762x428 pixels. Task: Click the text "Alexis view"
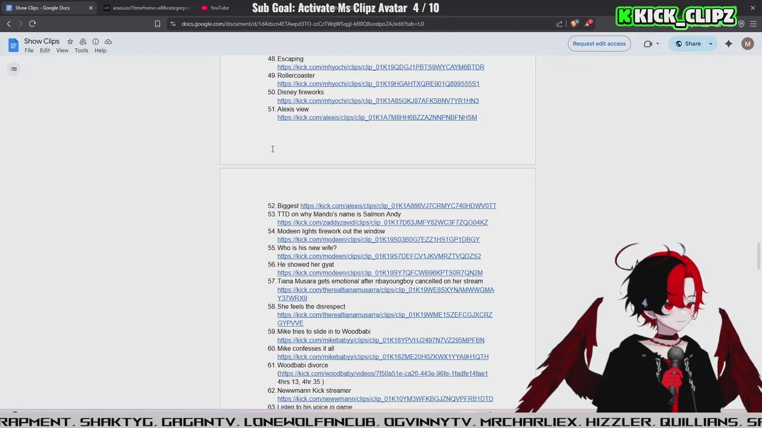click(x=293, y=109)
